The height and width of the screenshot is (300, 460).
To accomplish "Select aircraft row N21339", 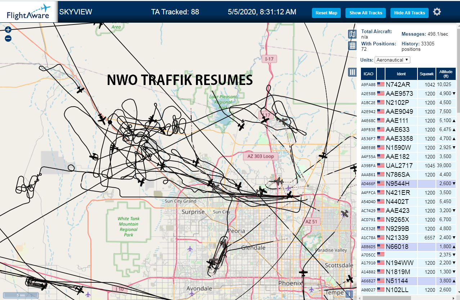I will 408,238.
